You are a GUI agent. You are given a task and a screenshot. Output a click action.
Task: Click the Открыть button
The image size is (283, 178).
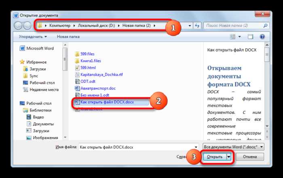coord(215,157)
